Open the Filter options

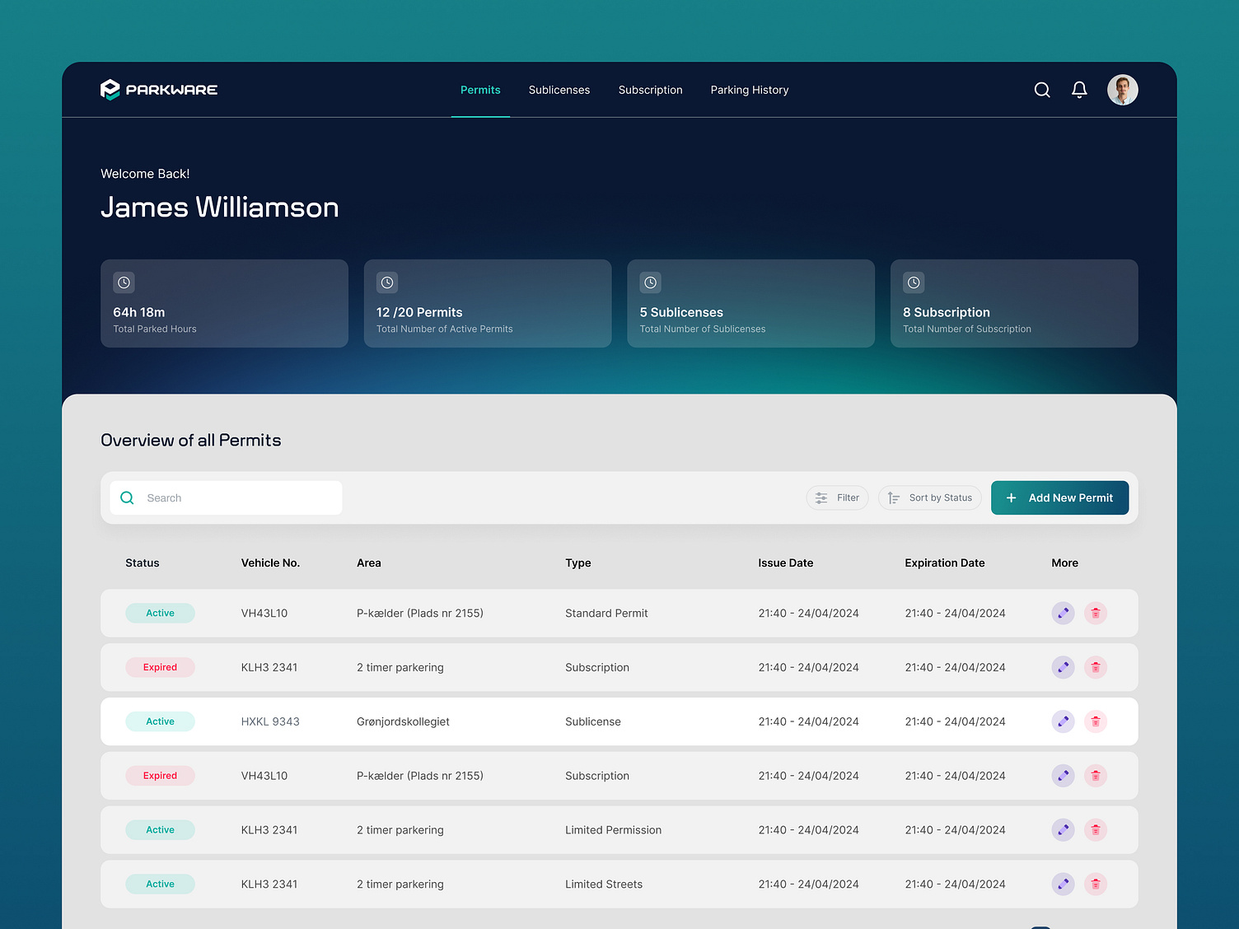click(x=837, y=497)
